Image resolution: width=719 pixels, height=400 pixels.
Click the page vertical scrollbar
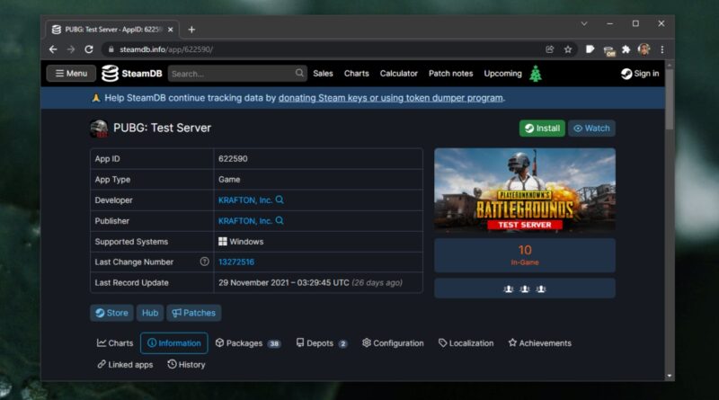tap(670, 100)
